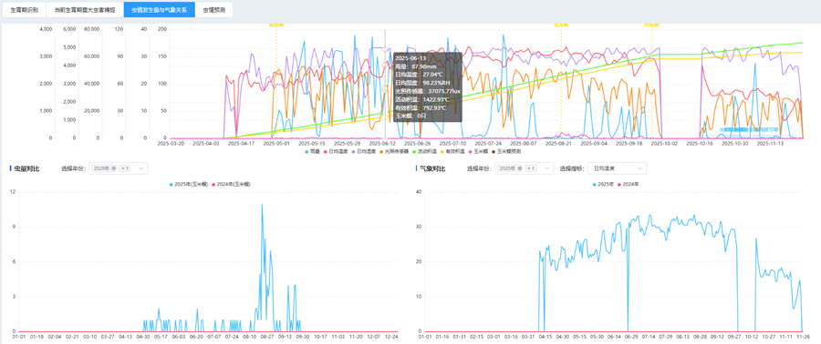This screenshot has width=821, height=344.
Task: Open the 选择指标 dropdown showing 日均温度
Action: point(617,168)
